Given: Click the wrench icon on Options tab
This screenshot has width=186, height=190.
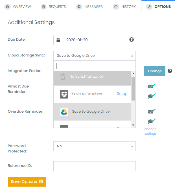Looking at the screenshot, I should 149,6.
